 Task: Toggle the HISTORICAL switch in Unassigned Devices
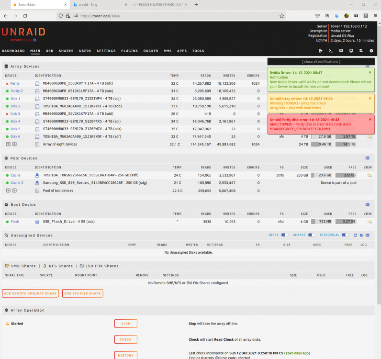345,235
